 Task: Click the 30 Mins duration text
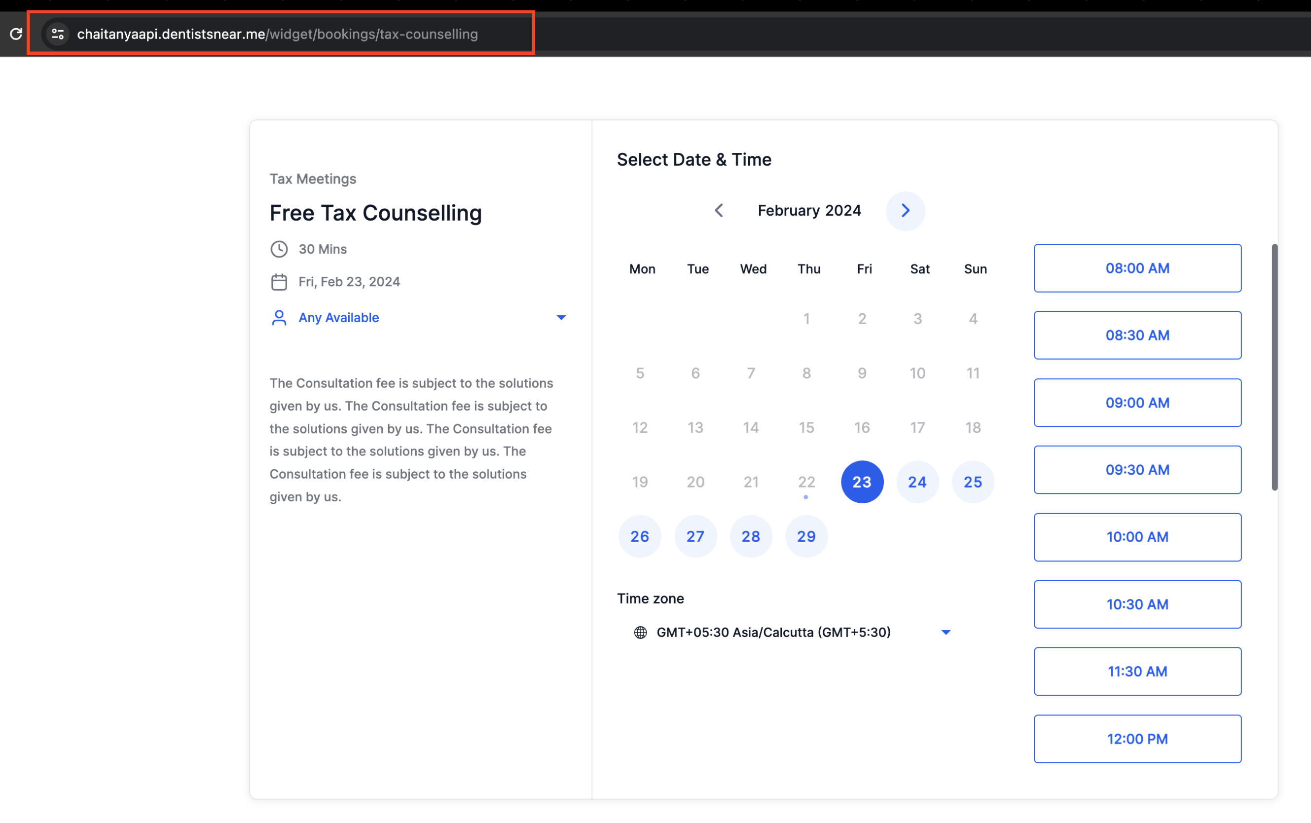323,249
